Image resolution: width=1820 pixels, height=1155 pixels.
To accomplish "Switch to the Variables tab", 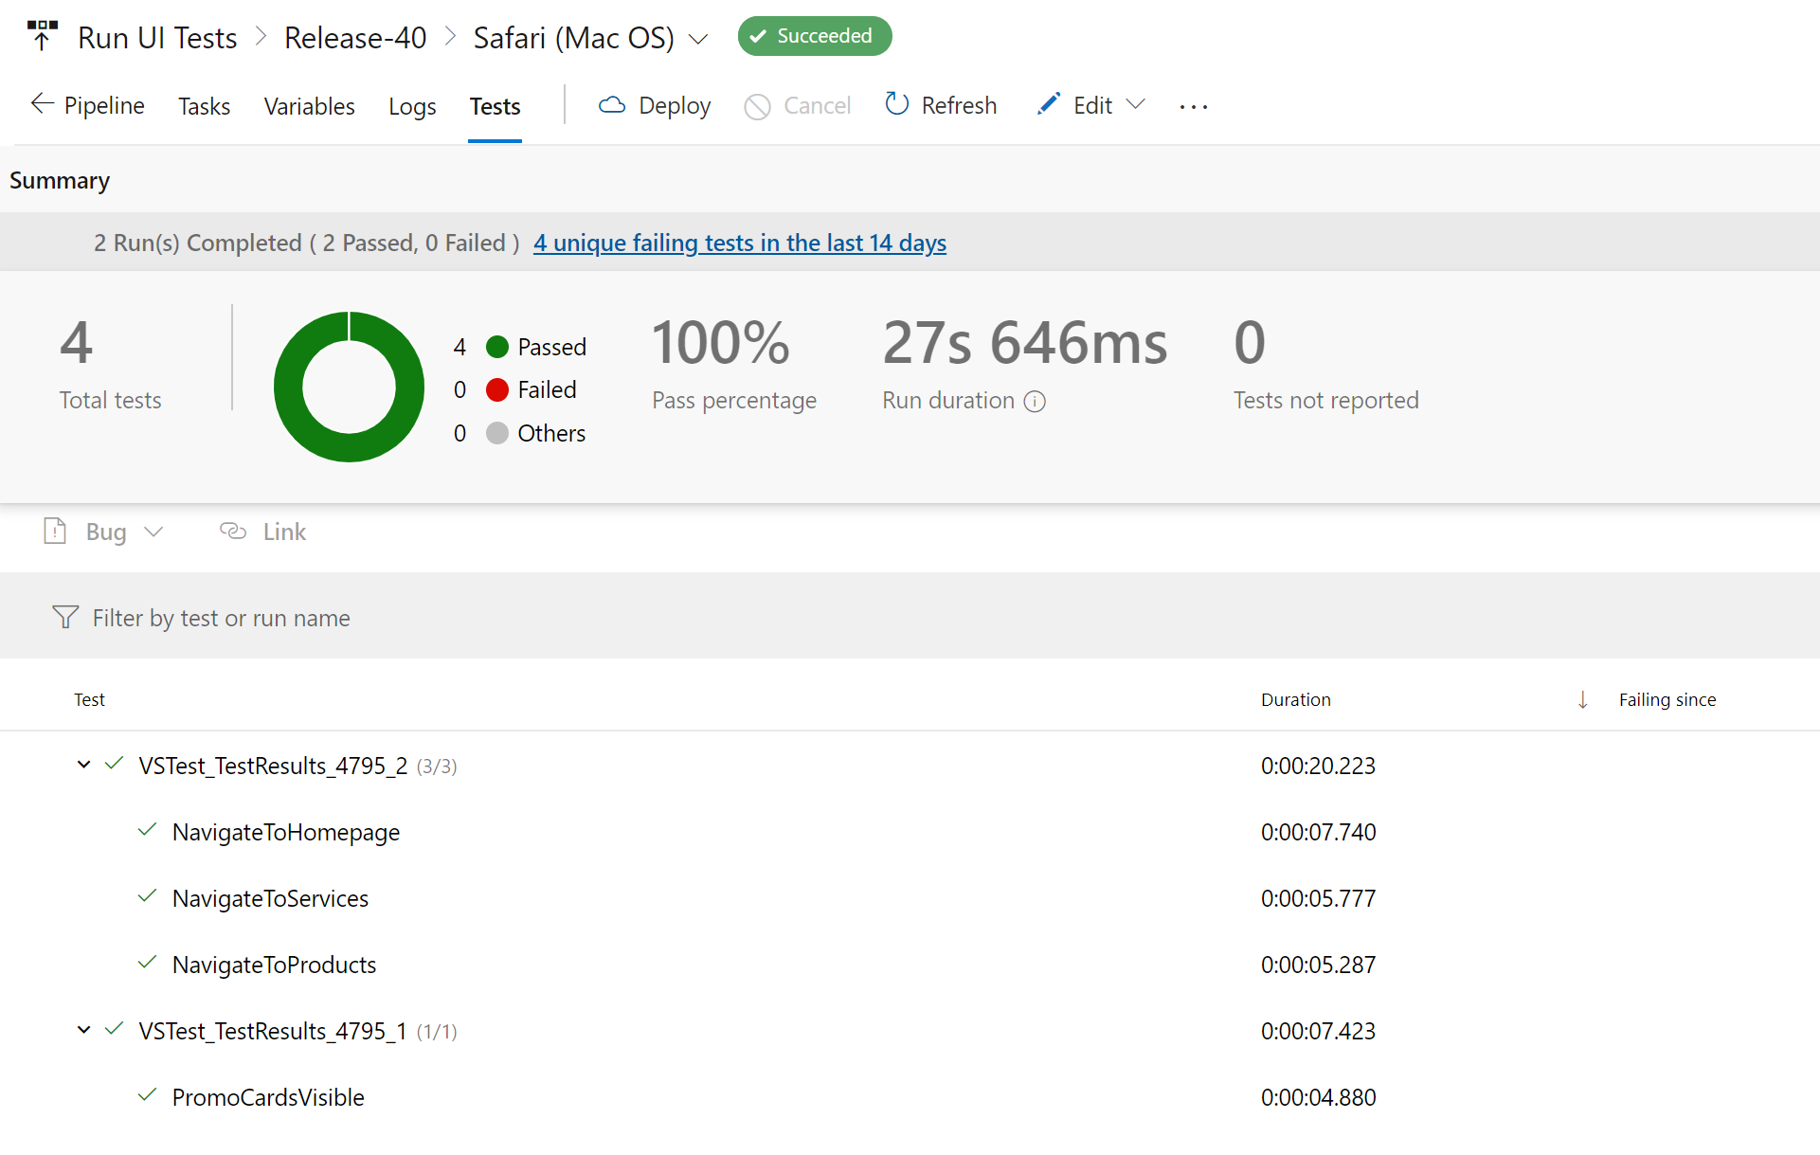I will coord(309,106).
